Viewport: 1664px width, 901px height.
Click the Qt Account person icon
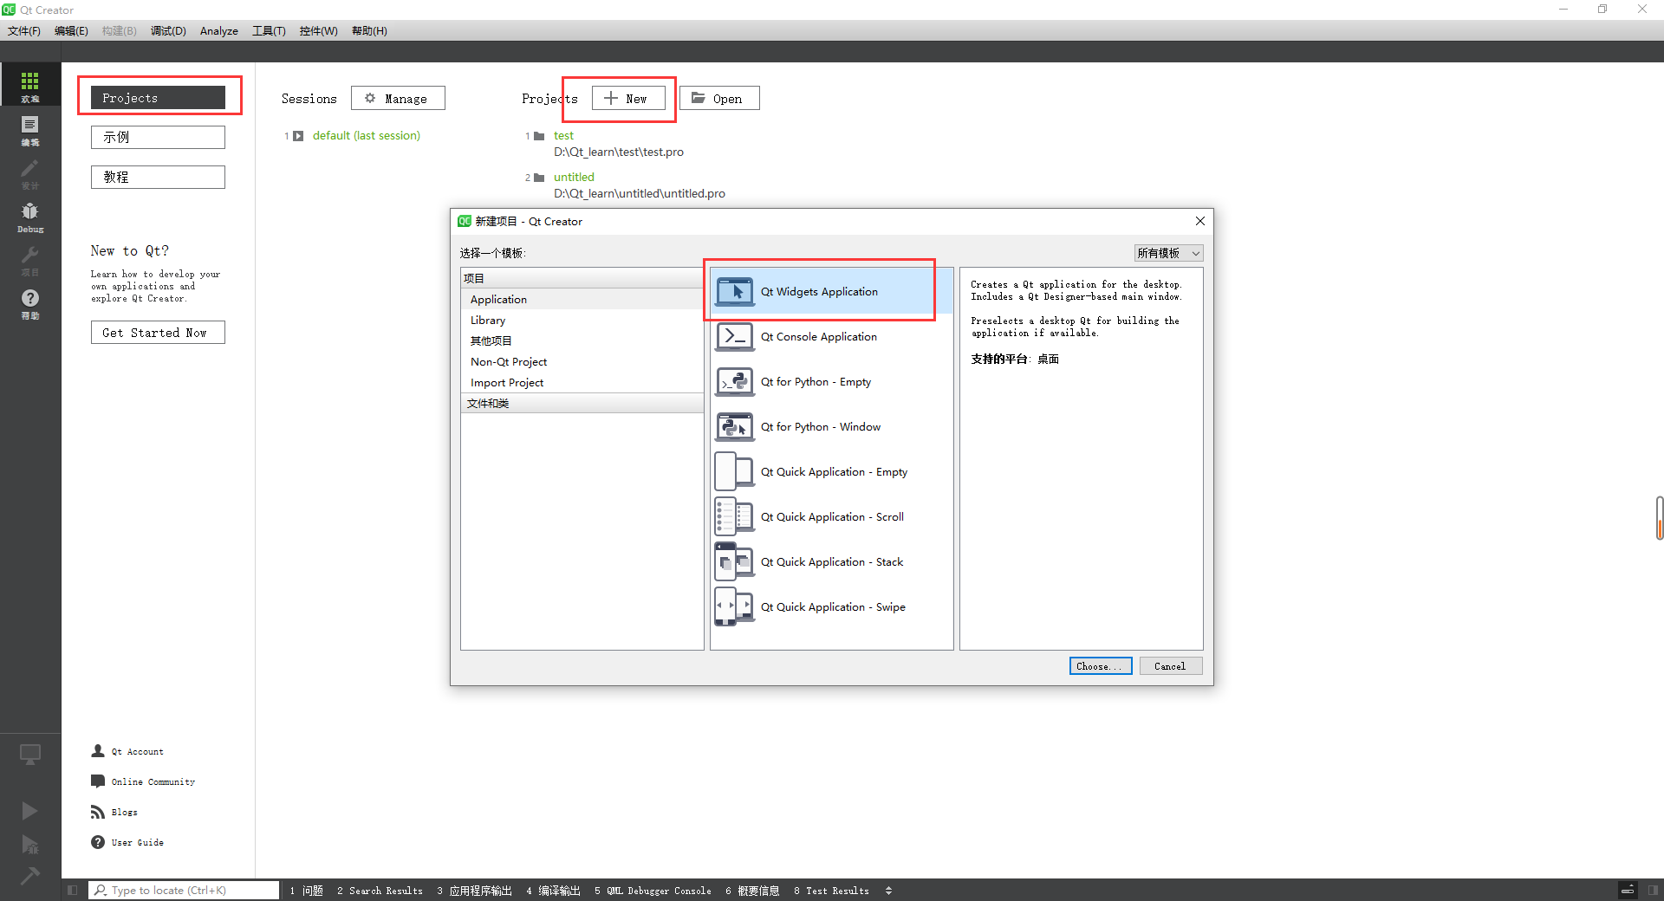click(98, 751)
